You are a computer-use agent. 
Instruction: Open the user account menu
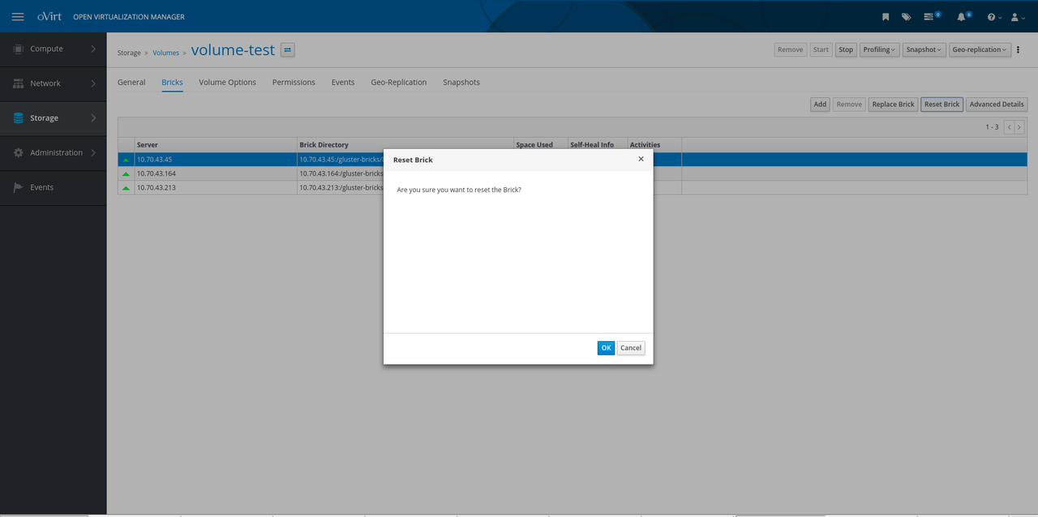point(1016,16)
